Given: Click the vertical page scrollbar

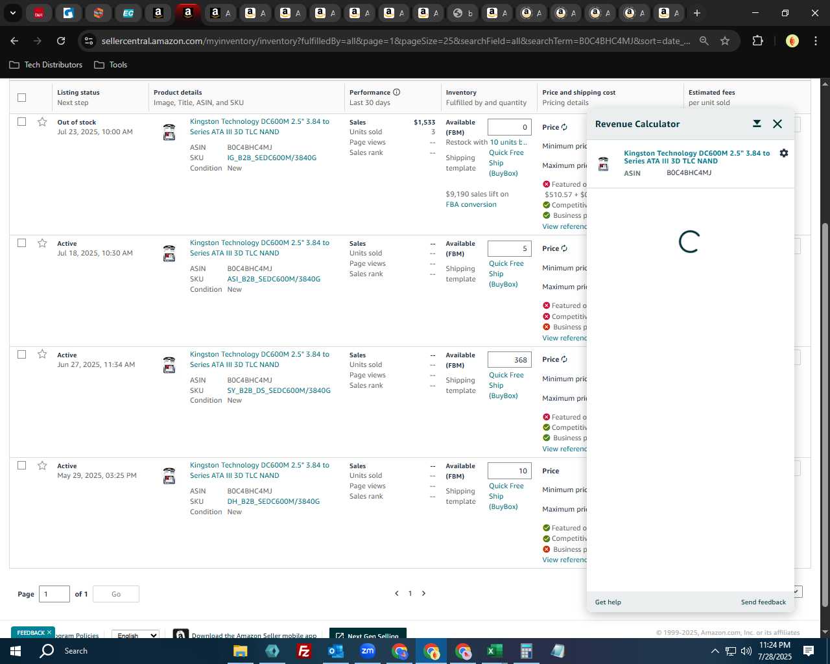Looking at the screenshot, I should pos(825,415).
